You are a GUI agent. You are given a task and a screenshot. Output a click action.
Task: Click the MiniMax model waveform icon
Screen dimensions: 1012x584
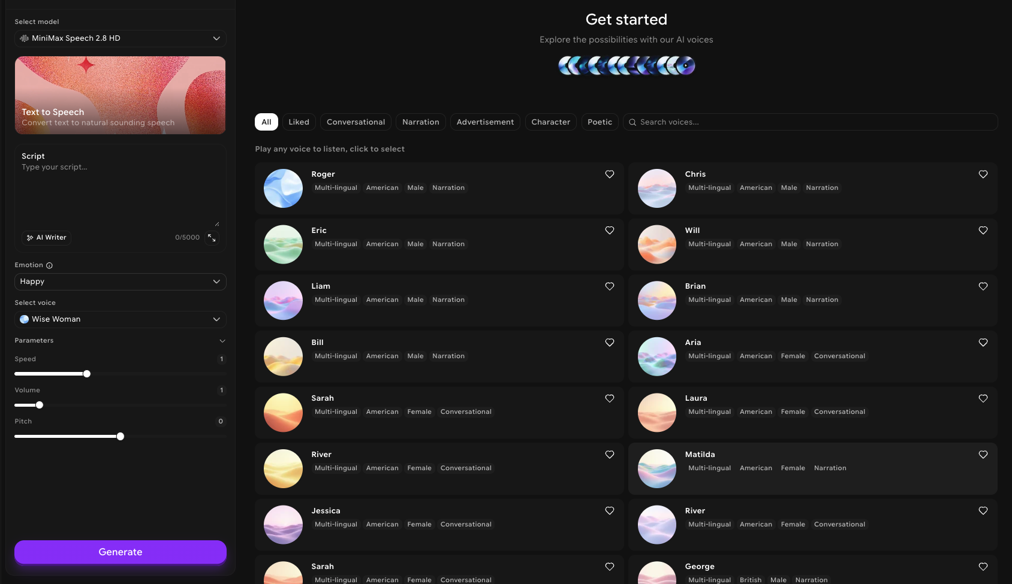(x=25, y=38)
